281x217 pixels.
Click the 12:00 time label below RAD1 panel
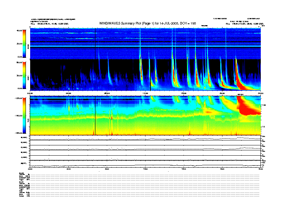[x=145, y=93]
